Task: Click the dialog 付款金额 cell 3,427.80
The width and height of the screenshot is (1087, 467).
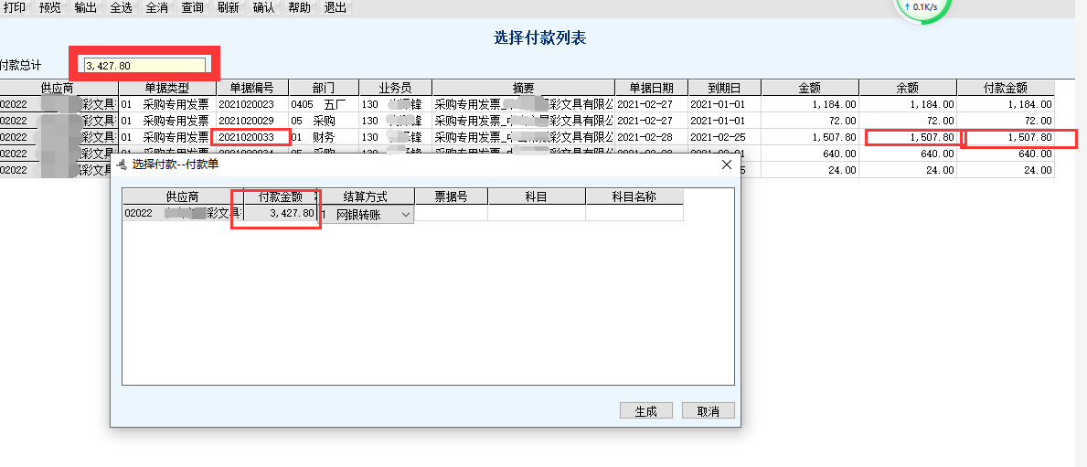Action: pos(281,214)
